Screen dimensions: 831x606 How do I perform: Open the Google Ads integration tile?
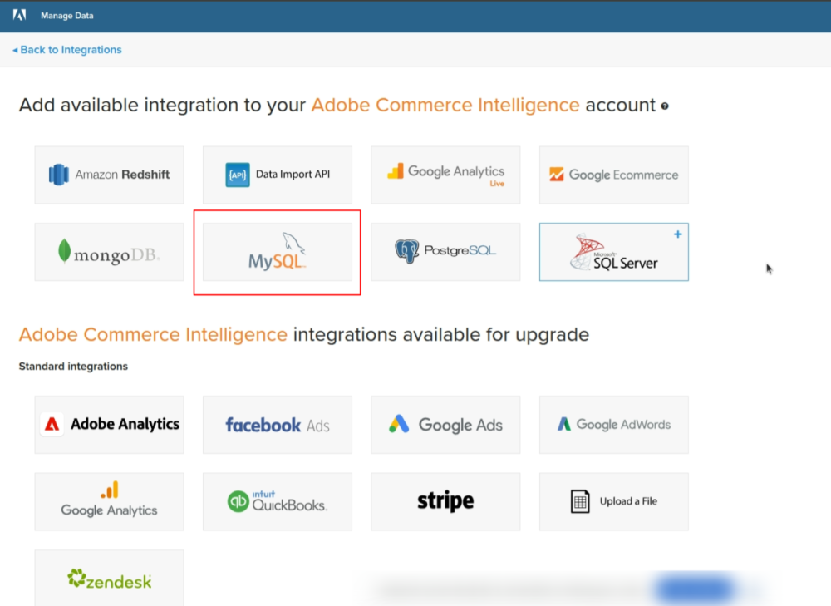point(445,425)
